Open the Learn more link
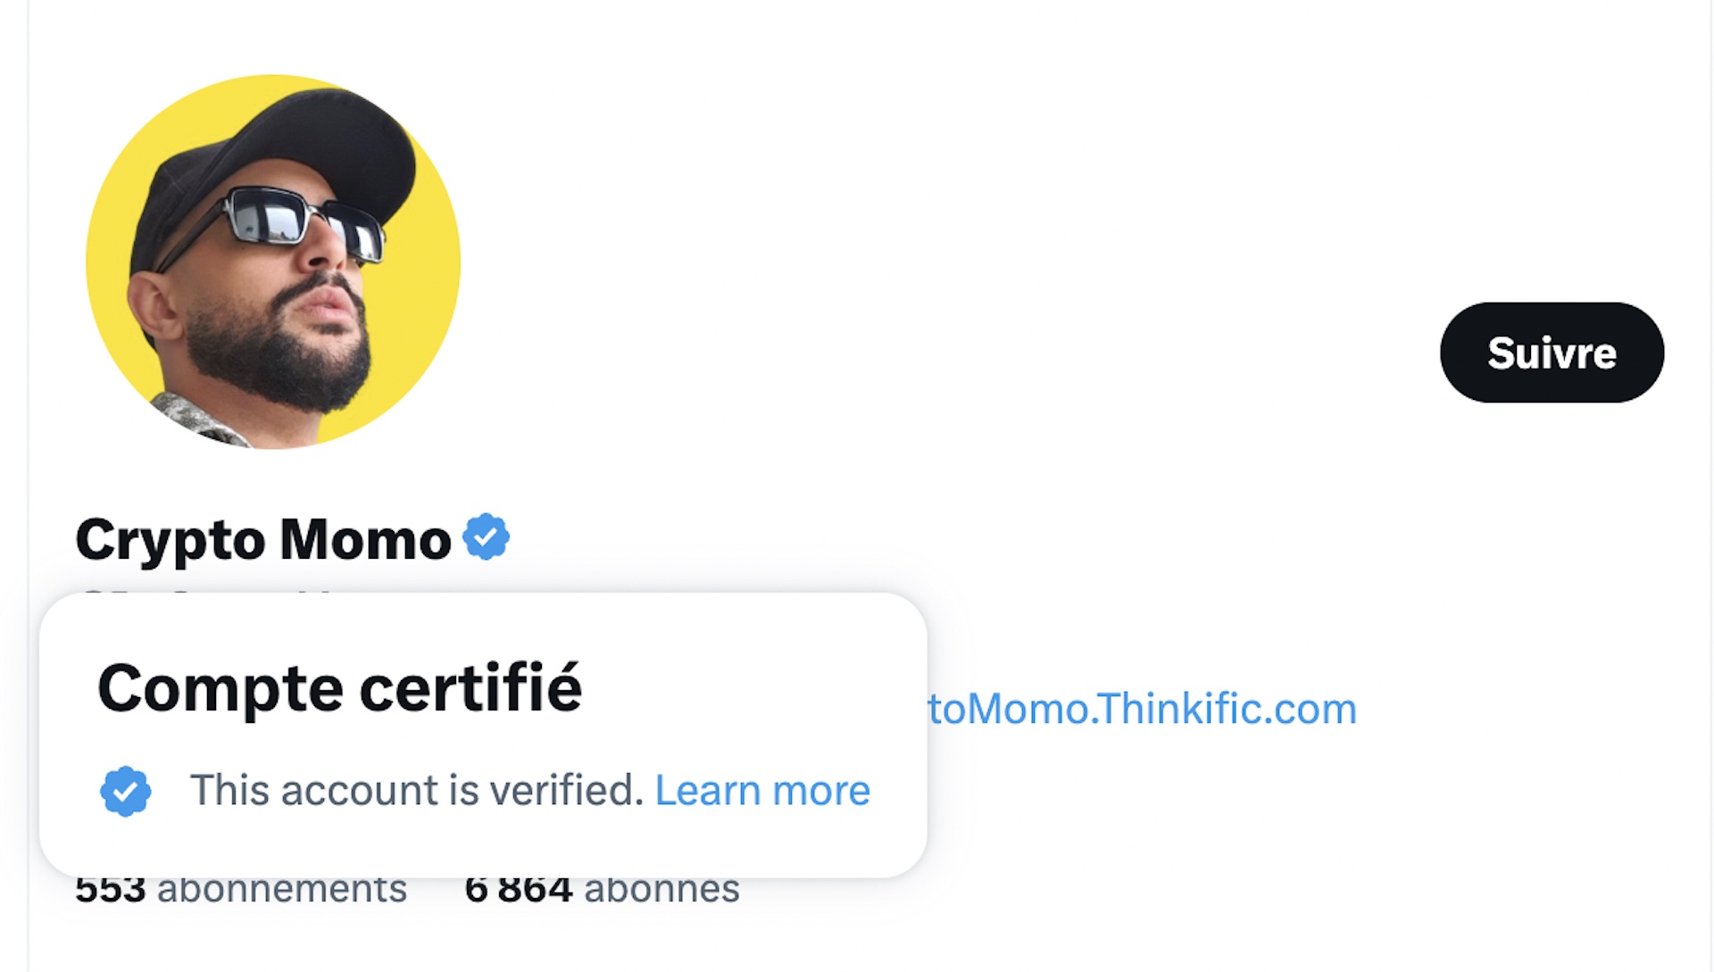 click(762, 790)
